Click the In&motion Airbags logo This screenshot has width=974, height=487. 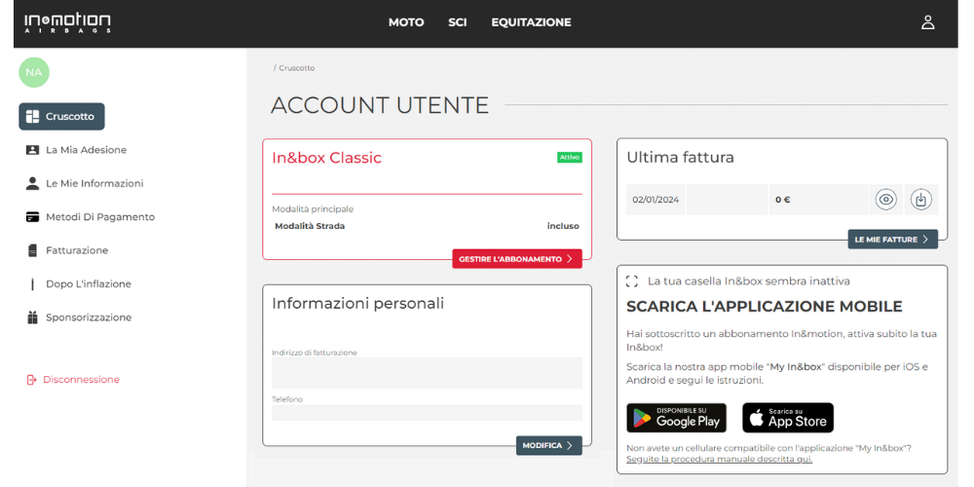(x=68, y=23)
